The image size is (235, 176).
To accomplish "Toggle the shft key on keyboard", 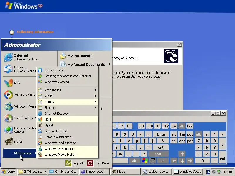I will coord(158,154).
